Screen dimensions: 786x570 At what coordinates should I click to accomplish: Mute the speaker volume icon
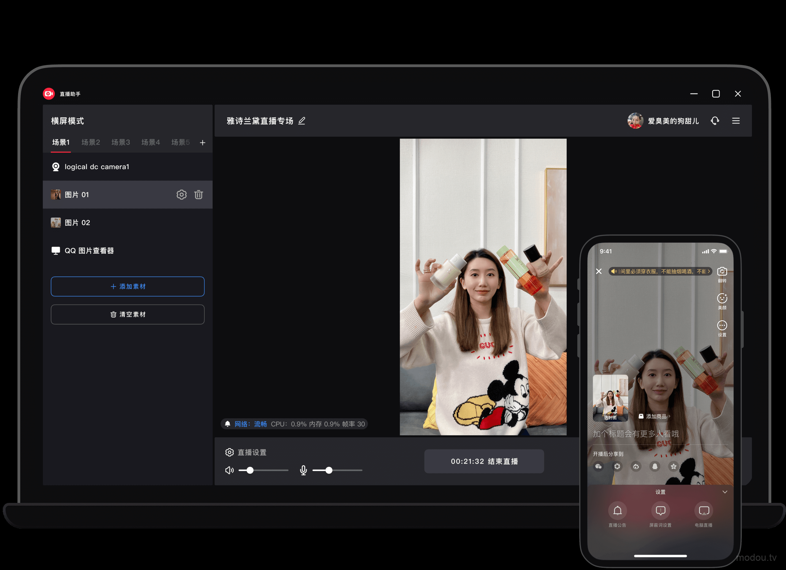[x=230, y=470]
